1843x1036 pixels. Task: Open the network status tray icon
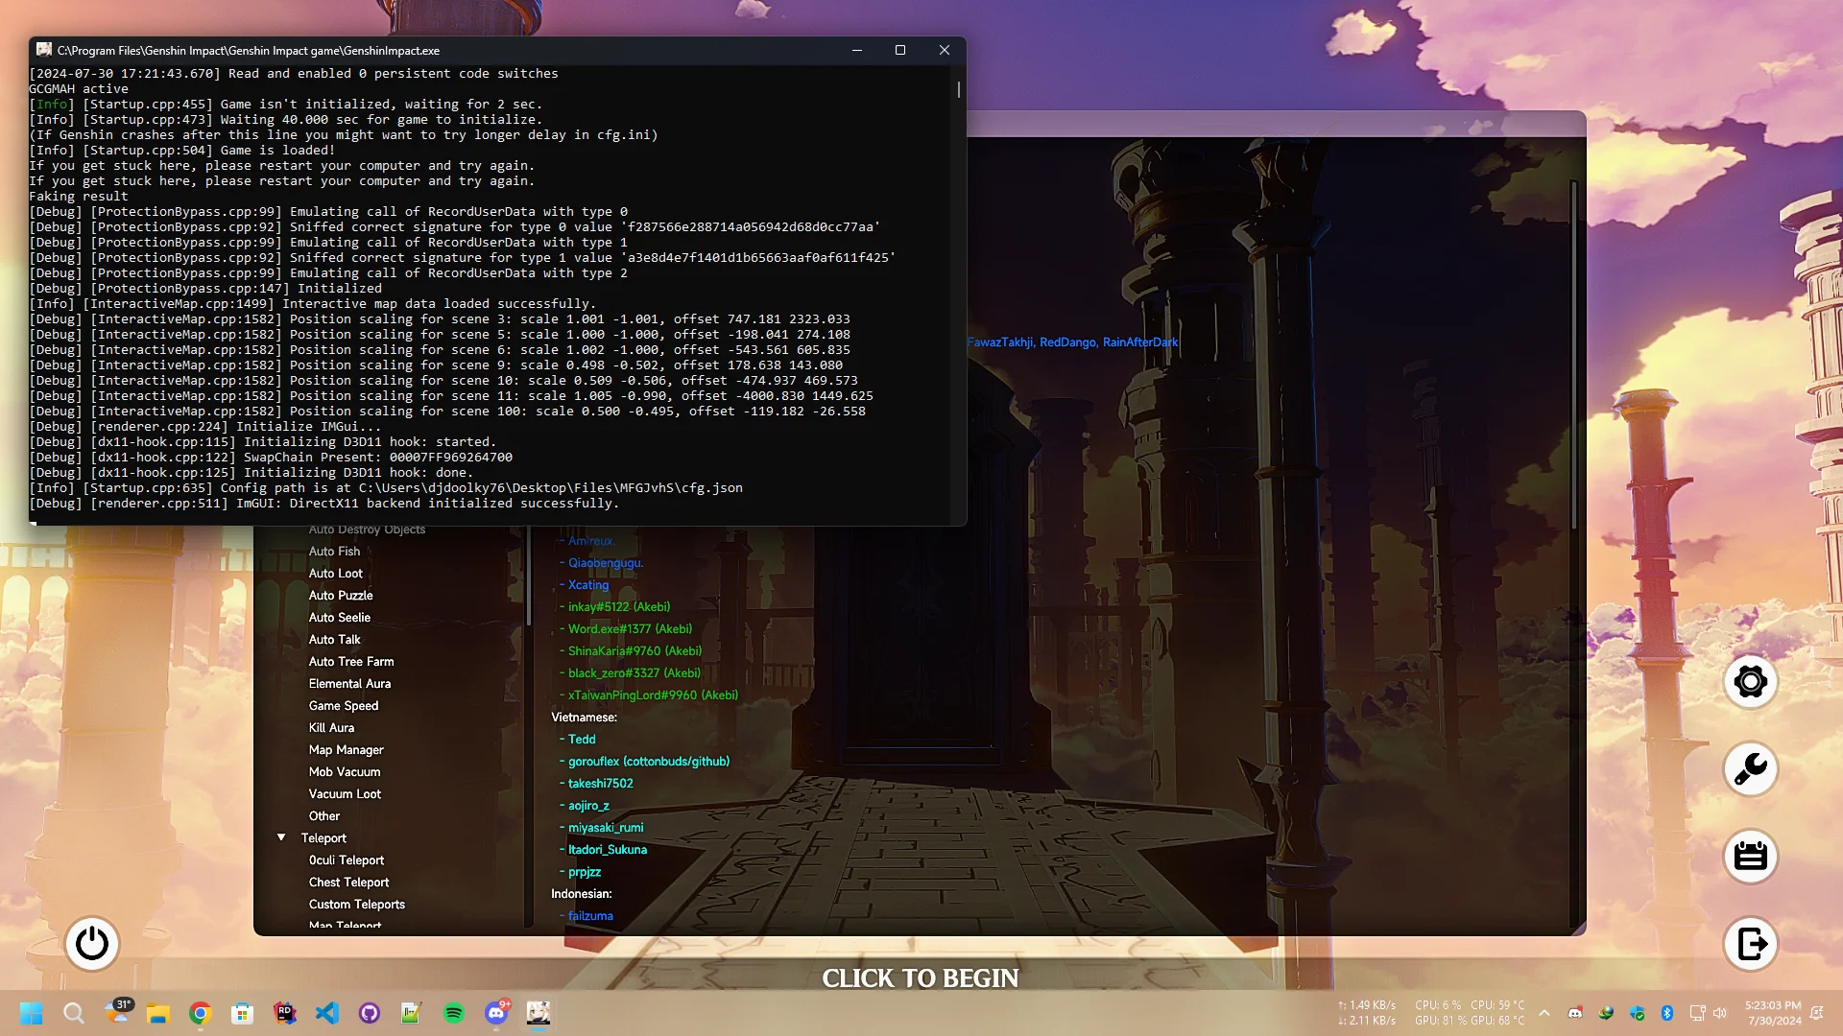coord(1697,1013)
